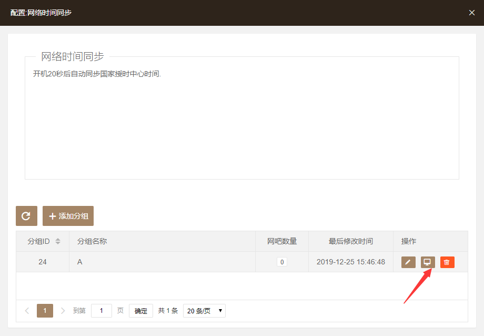Open the 20 条/页 dropdown
The height and width of the screenshot is (336, 484).
[x=204, y=311]
